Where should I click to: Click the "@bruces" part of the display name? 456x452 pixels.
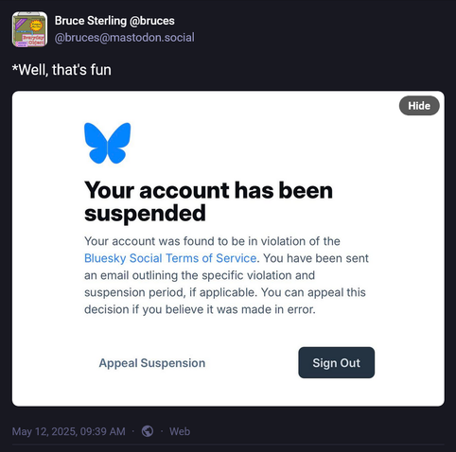point(152,21)
